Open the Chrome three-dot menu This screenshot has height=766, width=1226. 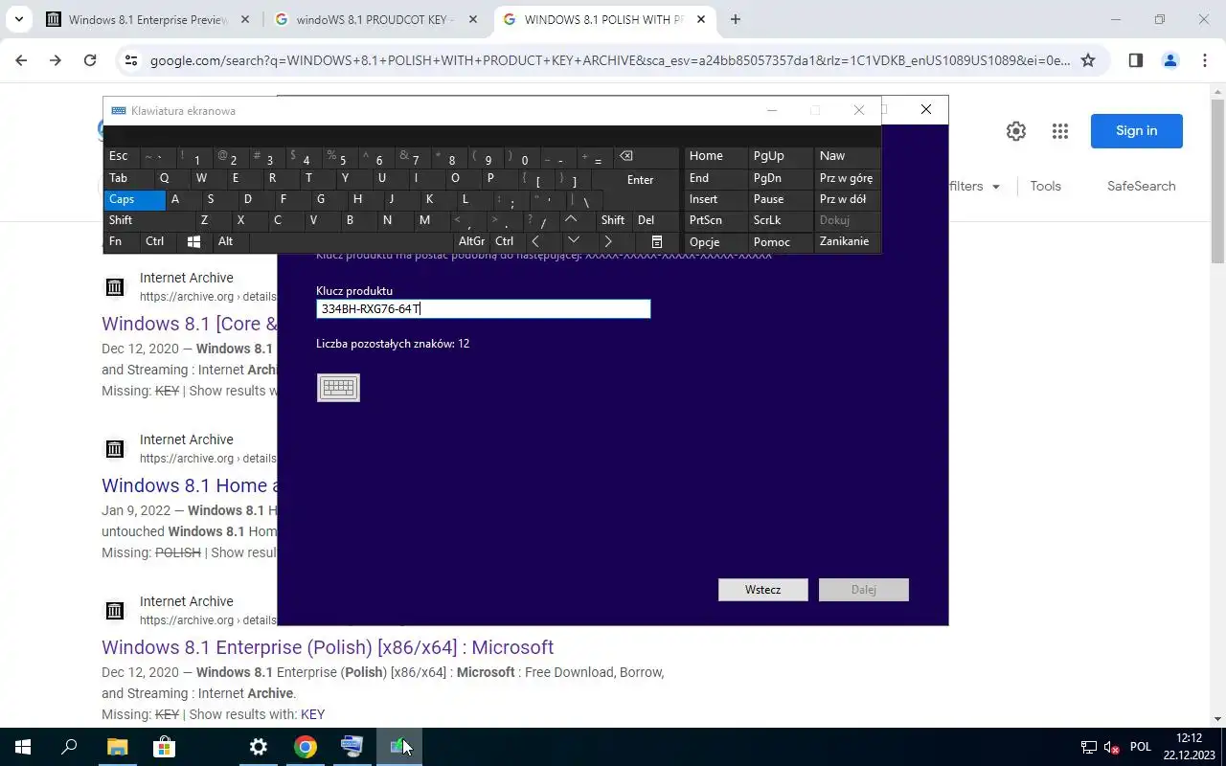1205,60
